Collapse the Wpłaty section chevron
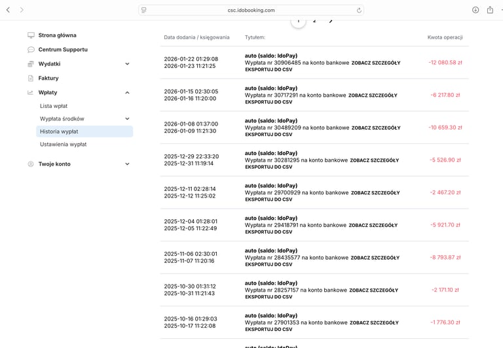503x348 pixels. (127, 93)
